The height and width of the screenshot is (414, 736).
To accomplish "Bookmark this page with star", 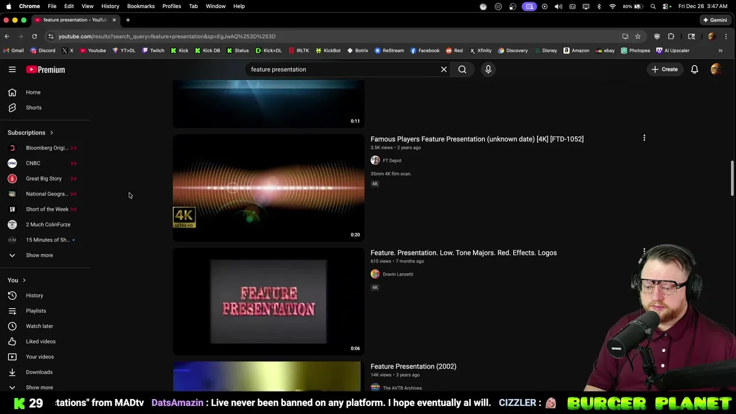I will (638, 36).
